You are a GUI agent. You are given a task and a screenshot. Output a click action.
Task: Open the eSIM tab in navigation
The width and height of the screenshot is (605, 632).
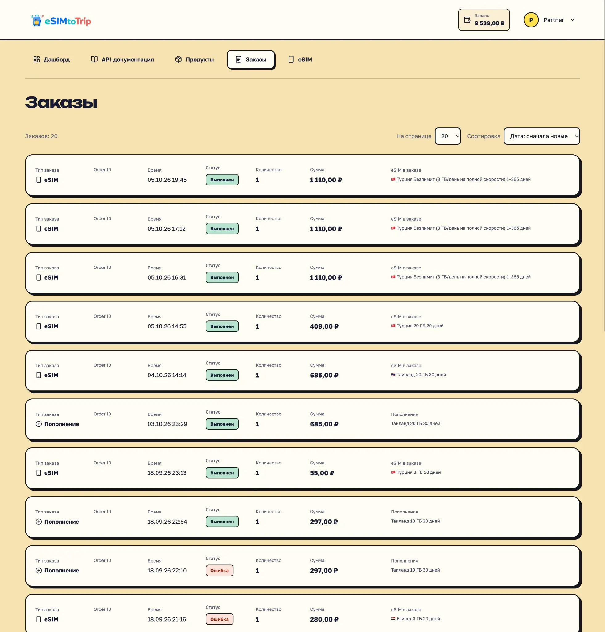point(300,59)
